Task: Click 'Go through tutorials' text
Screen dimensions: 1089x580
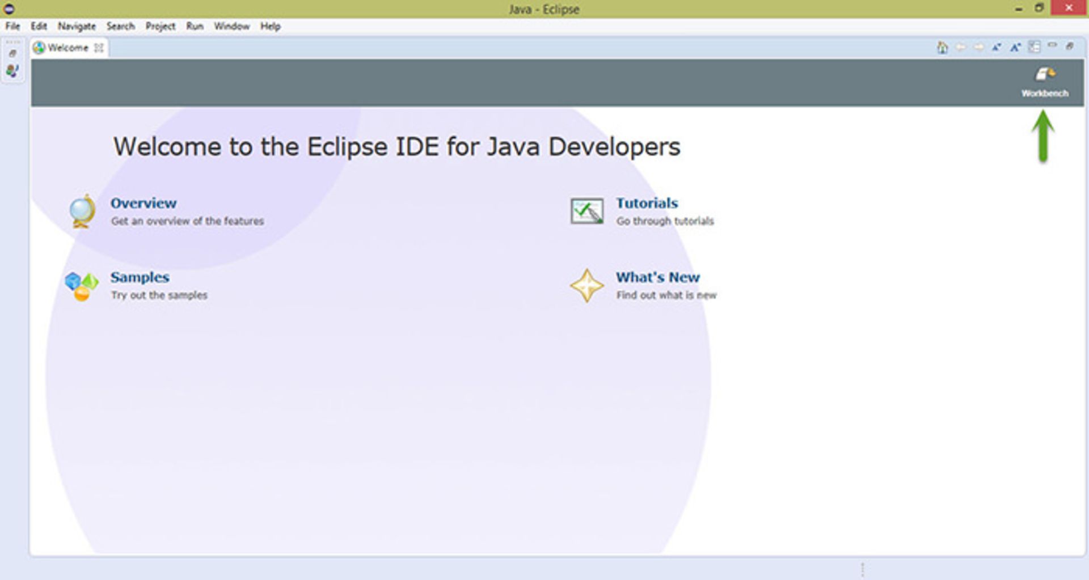Action: [x=665, y=221]
